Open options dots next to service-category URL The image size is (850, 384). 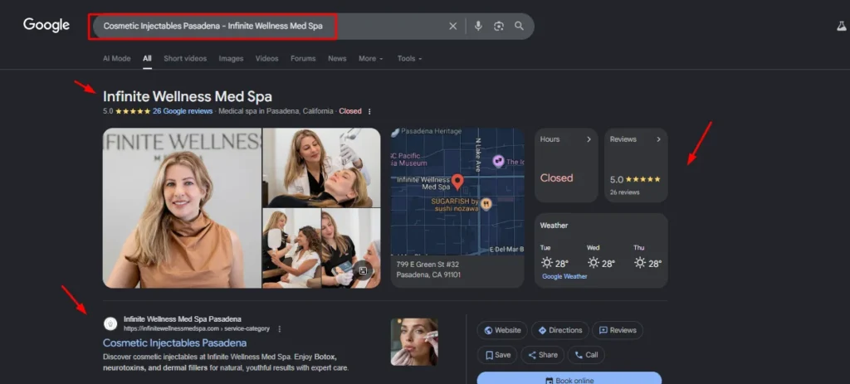click(280, 328)
